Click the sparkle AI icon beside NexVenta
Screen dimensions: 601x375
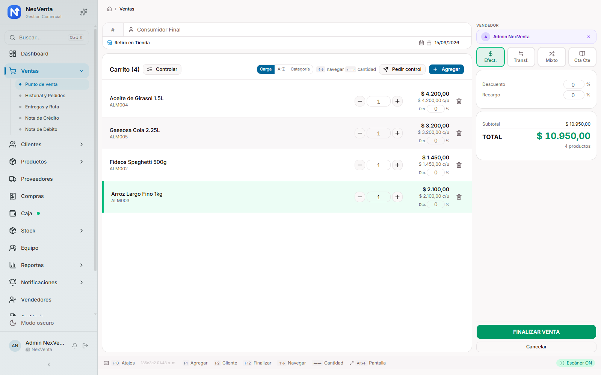(84, 12)
